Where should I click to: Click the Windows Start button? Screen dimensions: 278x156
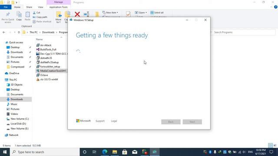(5, 152)
